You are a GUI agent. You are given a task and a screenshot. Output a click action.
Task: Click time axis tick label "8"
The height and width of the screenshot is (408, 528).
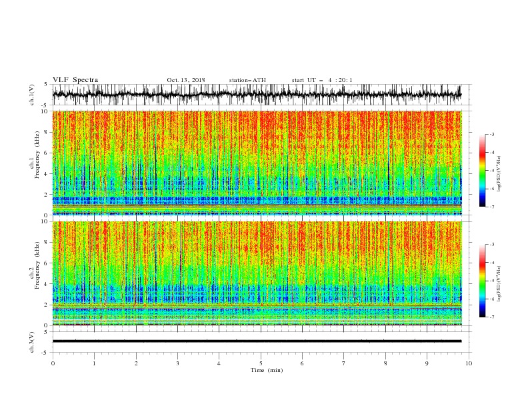[385, 363]
